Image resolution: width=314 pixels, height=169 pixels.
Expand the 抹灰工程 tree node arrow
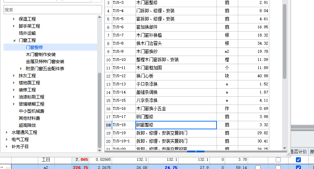[13, 76]
